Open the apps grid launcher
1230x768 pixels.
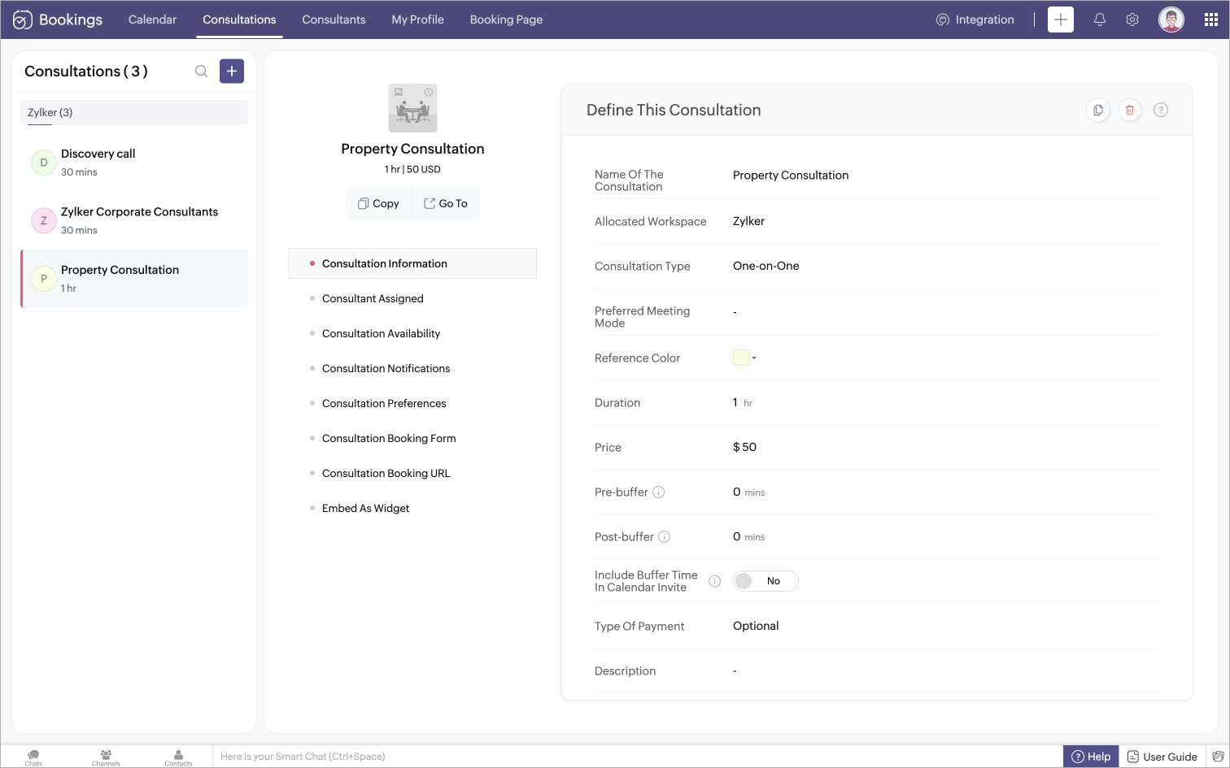click(1211, 20)
